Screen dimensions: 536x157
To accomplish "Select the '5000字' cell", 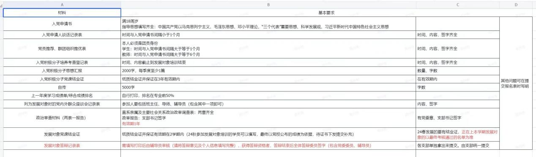I will tap(268, 88).
